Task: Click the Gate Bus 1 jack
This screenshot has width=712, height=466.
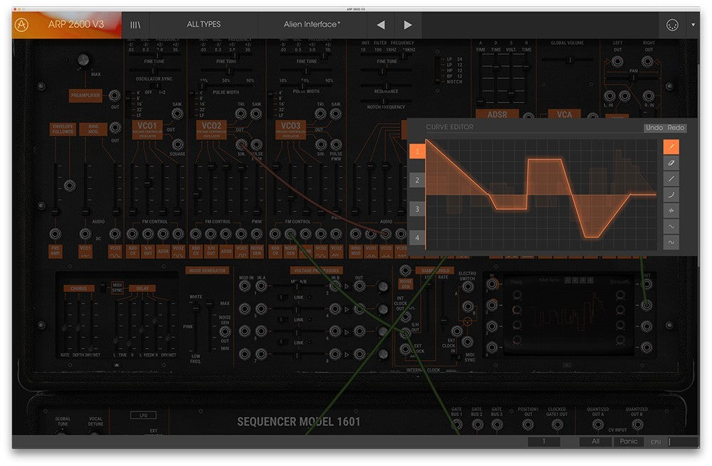Action: (x=457, y=425)
